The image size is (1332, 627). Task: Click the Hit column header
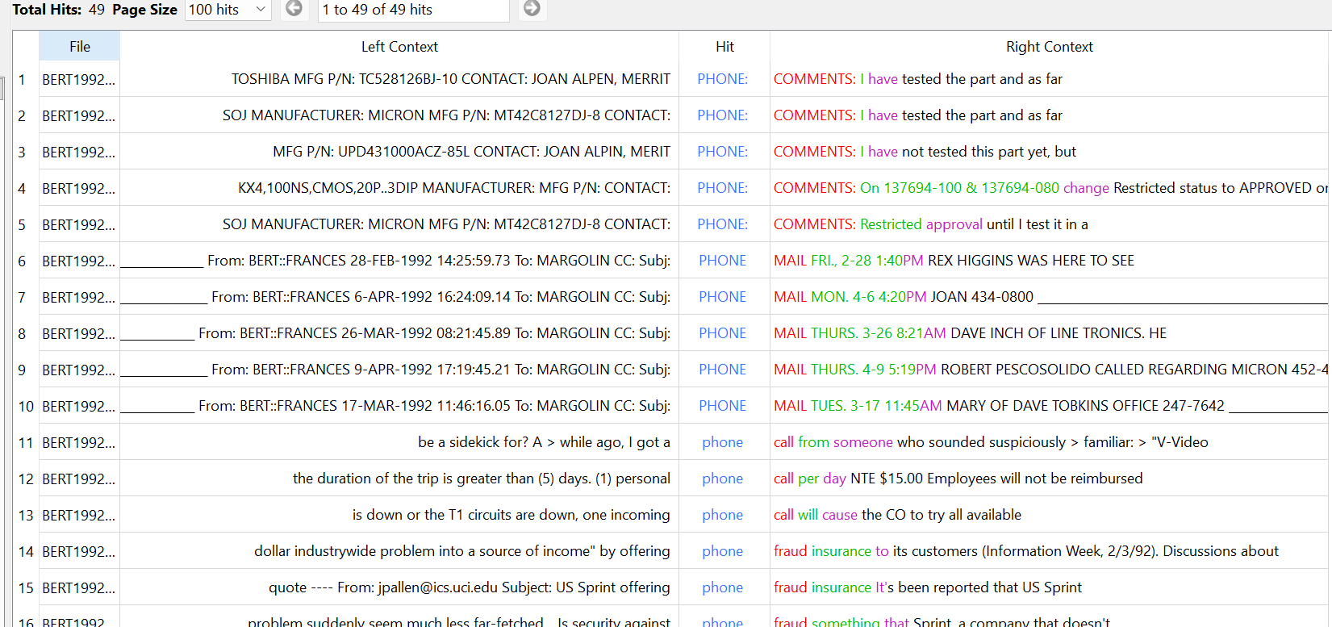[724, 47]
